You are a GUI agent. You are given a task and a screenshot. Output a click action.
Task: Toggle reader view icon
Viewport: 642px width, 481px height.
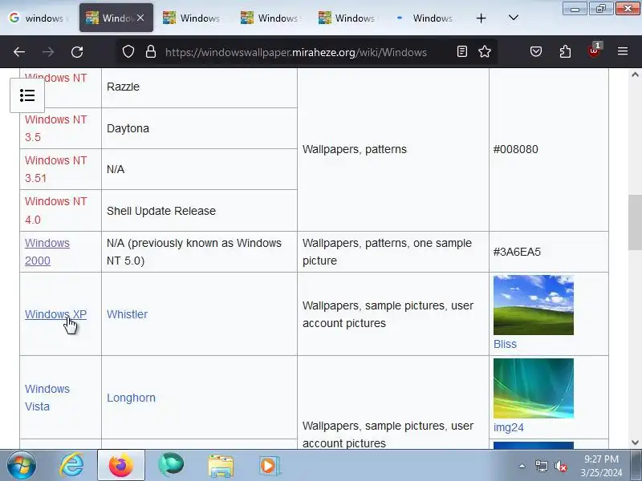(462, 51)
